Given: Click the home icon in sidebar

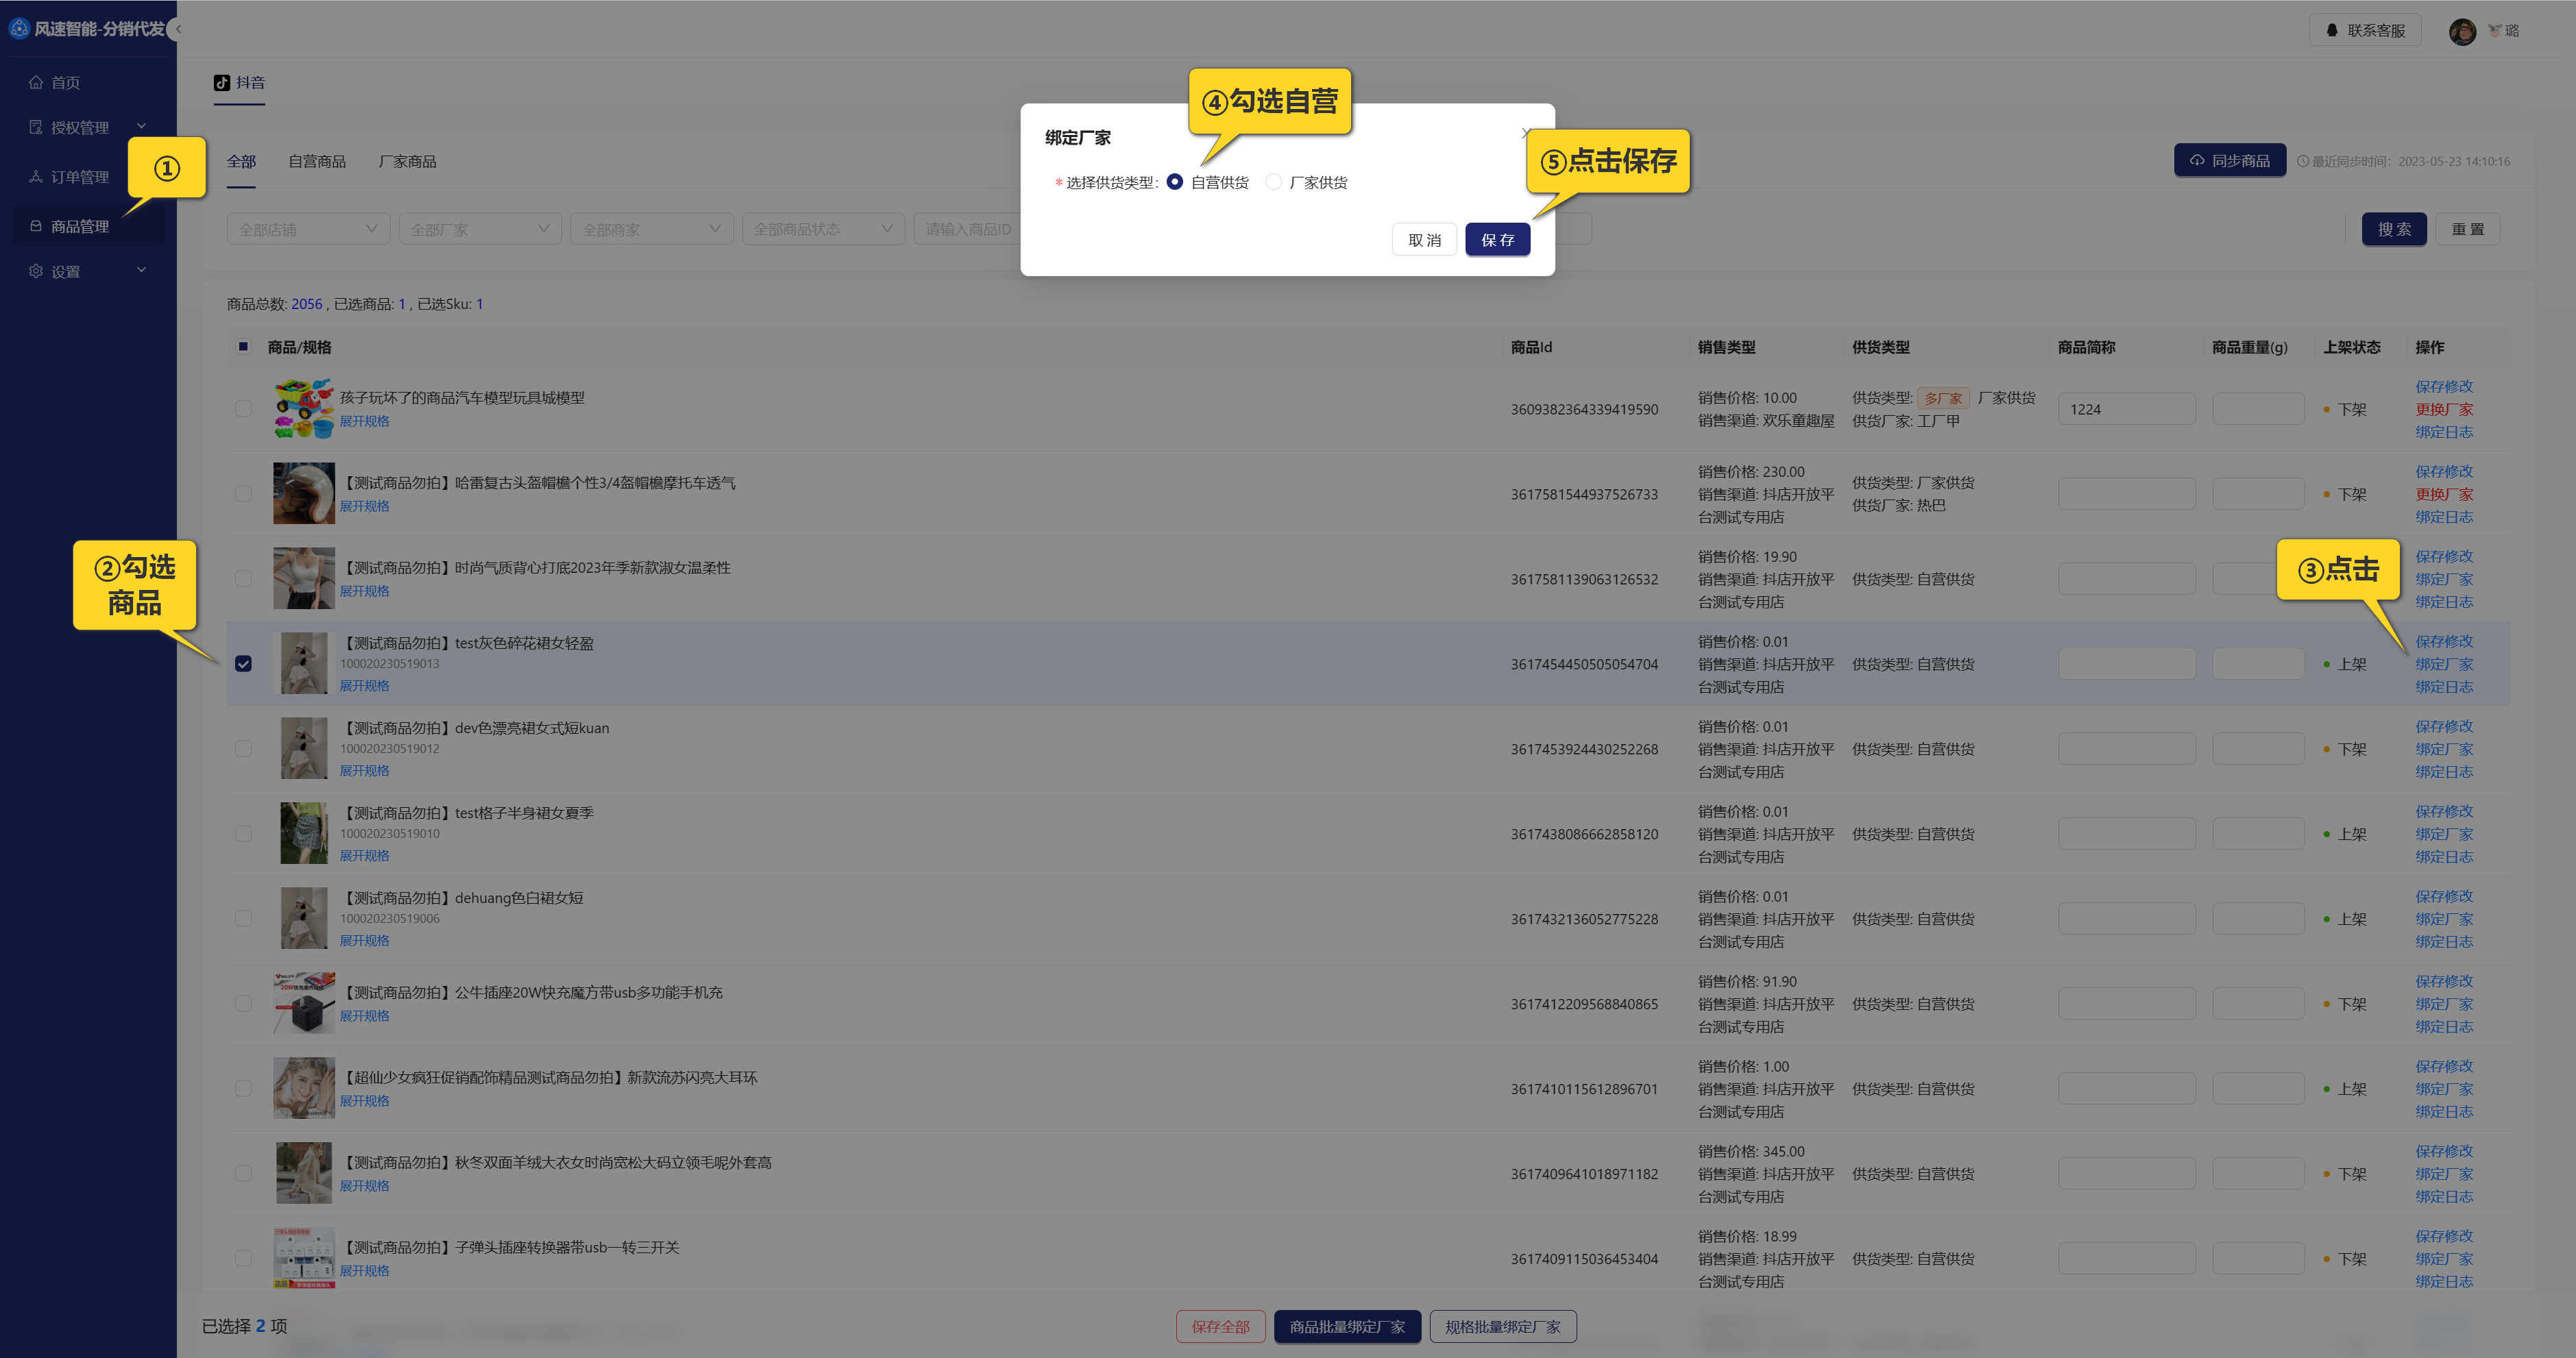Looking at the screenshot, I should (x=36, y=83).
